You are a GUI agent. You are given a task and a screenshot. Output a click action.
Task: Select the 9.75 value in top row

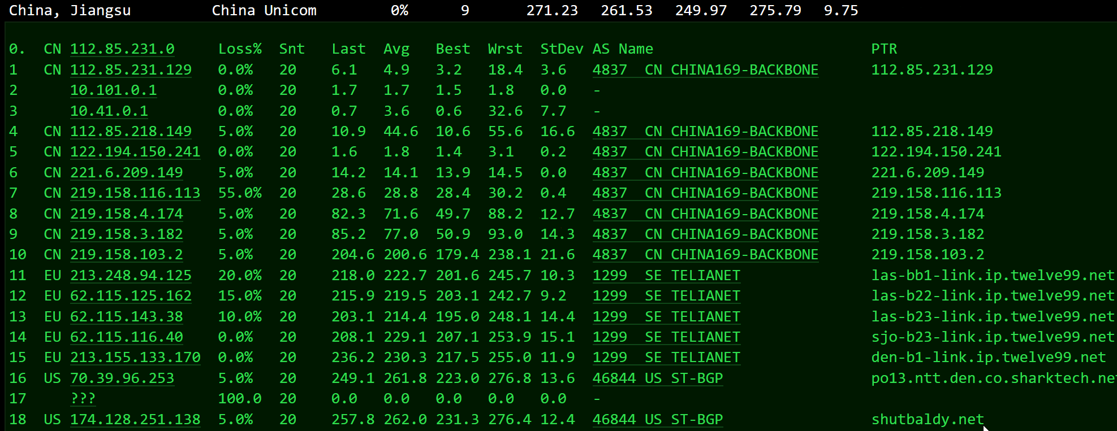[841, 10]
